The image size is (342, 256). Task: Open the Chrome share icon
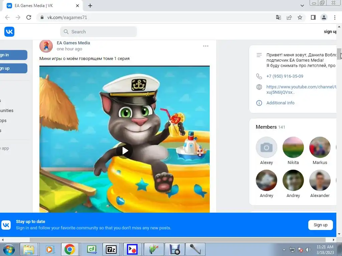289,17
